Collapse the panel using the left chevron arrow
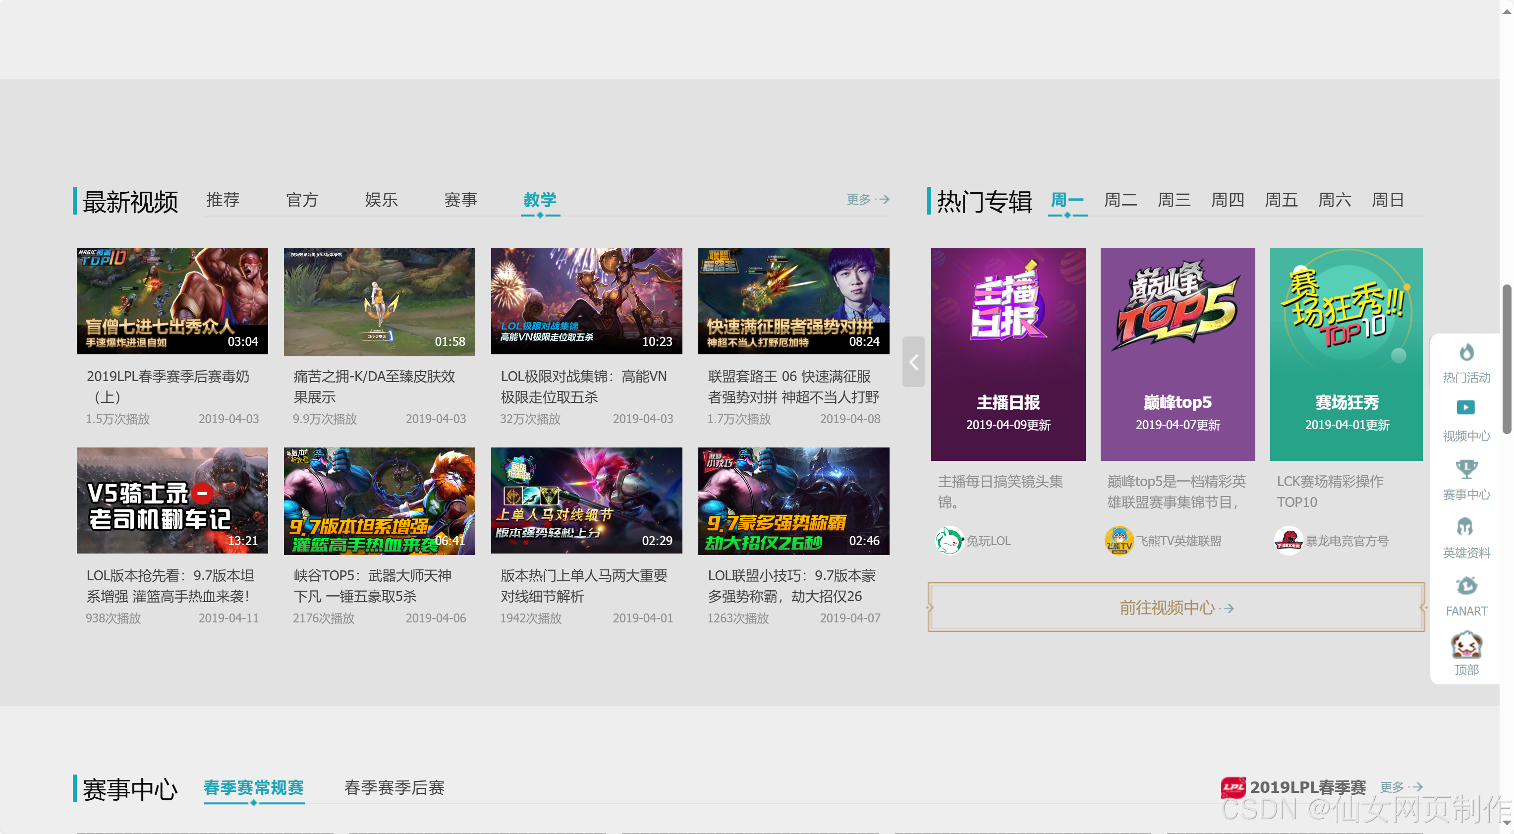The height and width of the screenshot is (834, 1514). pos(913,363)
